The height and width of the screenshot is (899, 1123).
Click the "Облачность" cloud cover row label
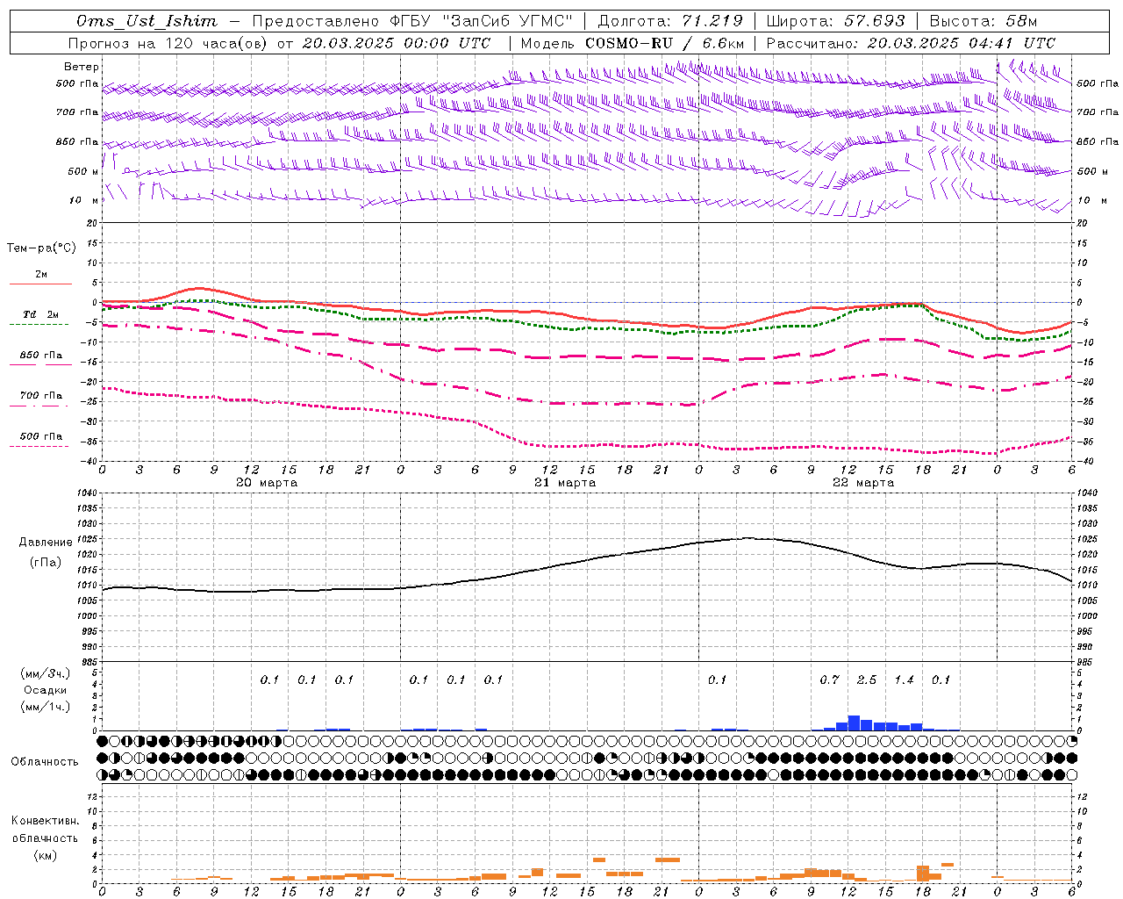click(x=45, y=762)
